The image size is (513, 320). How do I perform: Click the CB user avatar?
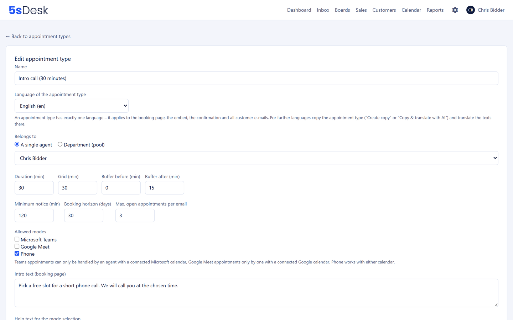pos(471,10)
